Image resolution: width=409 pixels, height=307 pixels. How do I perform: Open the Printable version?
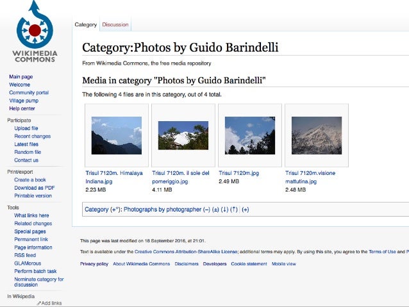(x=33, y=195)
